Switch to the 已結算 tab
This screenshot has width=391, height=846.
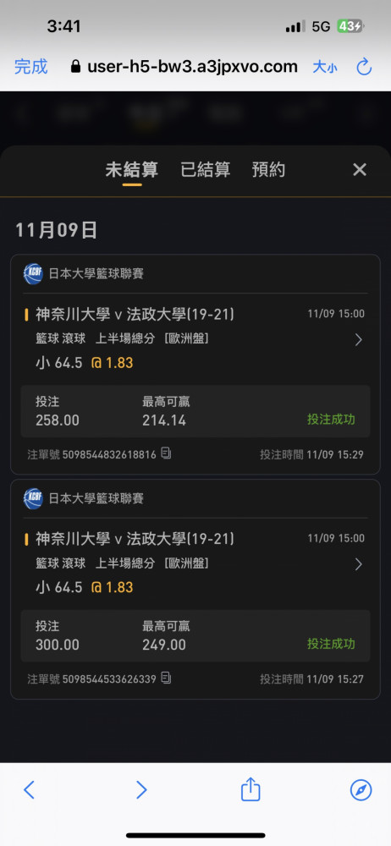point(205,170)
